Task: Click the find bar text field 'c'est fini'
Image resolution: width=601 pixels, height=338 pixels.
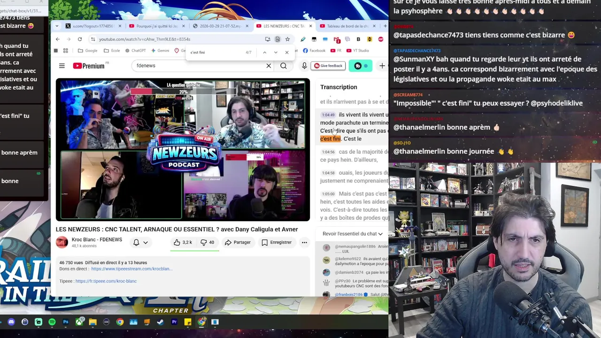Action: [x=216, y=52]
